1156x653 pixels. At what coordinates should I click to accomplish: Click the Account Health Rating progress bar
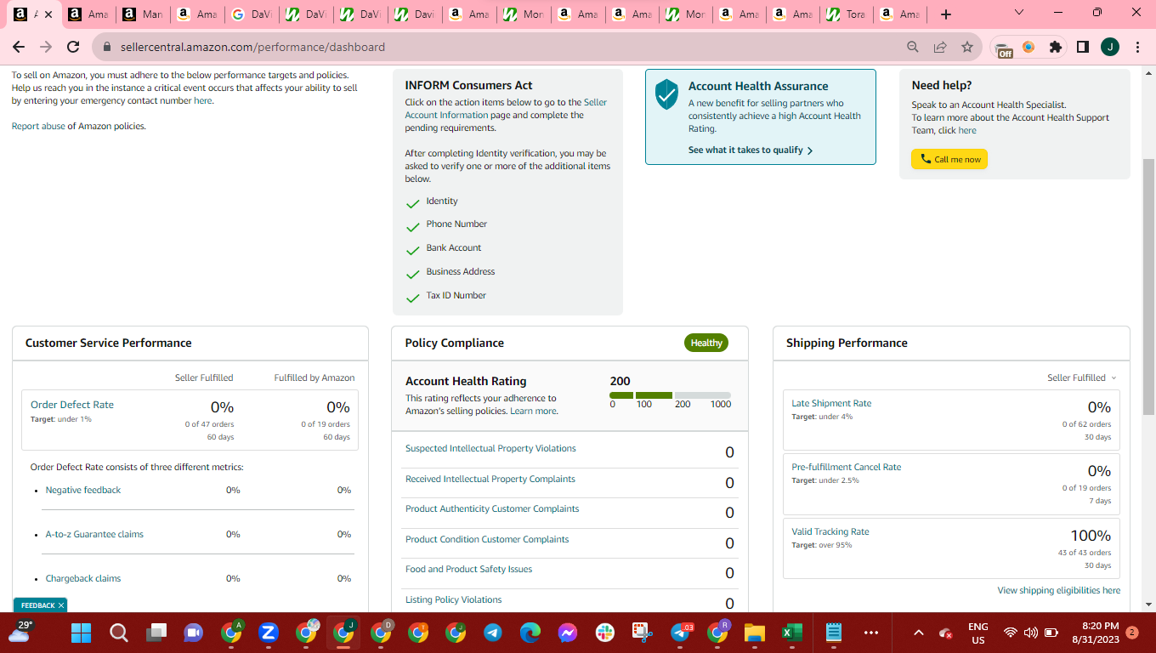click(x=671, y=395)
